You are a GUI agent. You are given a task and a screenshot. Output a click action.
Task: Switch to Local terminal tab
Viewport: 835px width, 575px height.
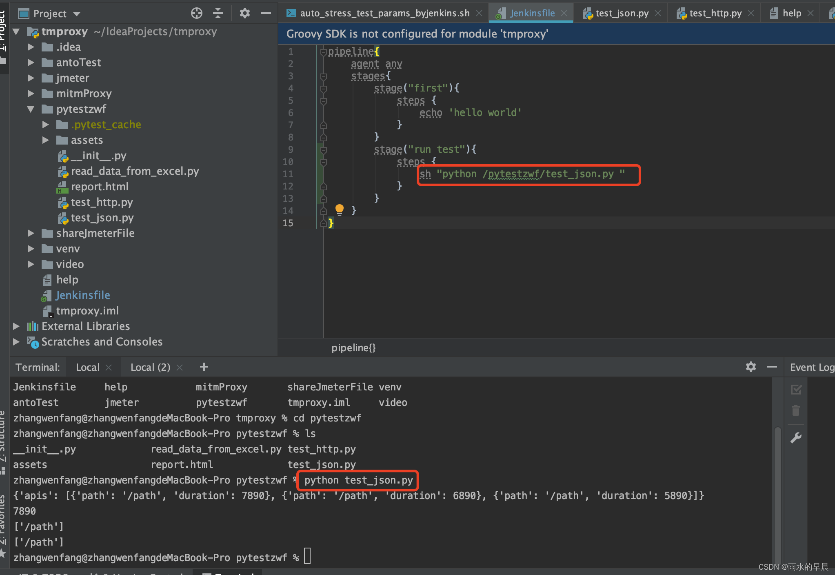click(x=87, y=367)
